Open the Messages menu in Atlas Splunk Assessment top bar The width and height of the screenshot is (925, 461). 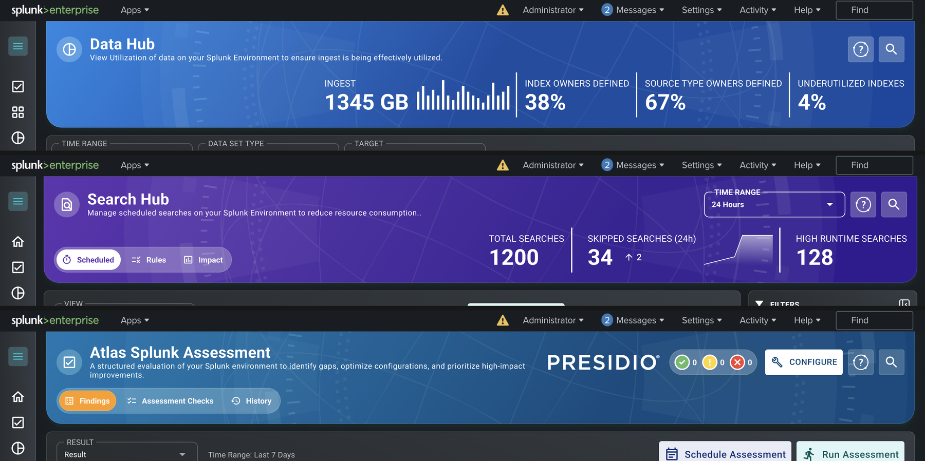(633, 320)
